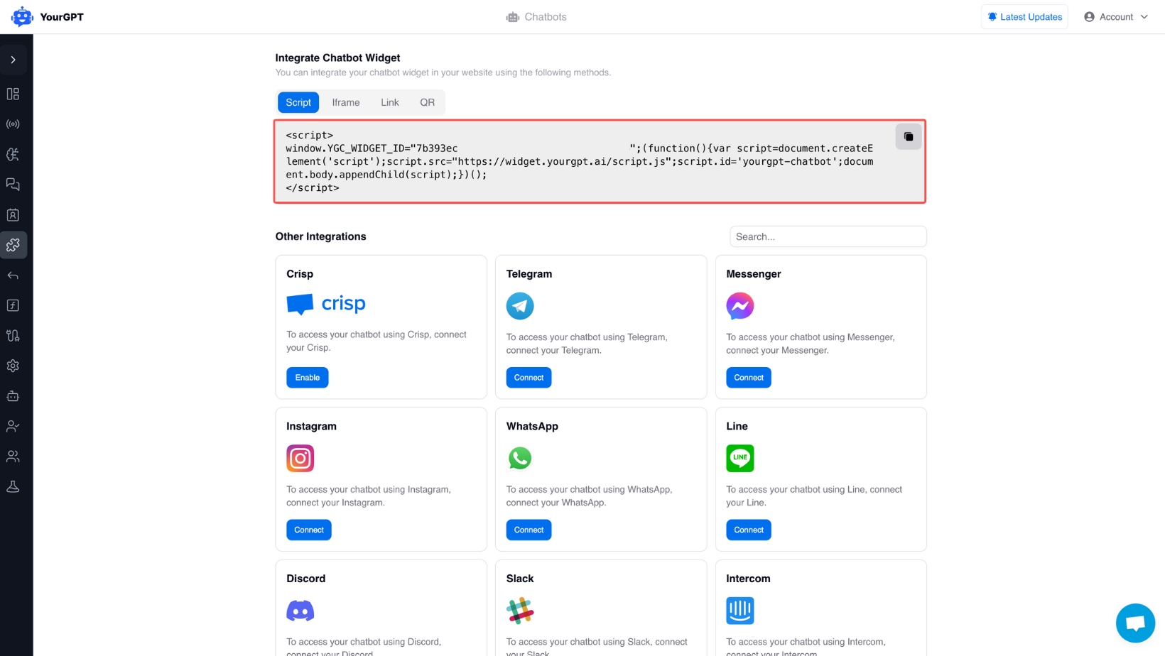
Task: Open the settings gear in sidebar
Action: 13,366
